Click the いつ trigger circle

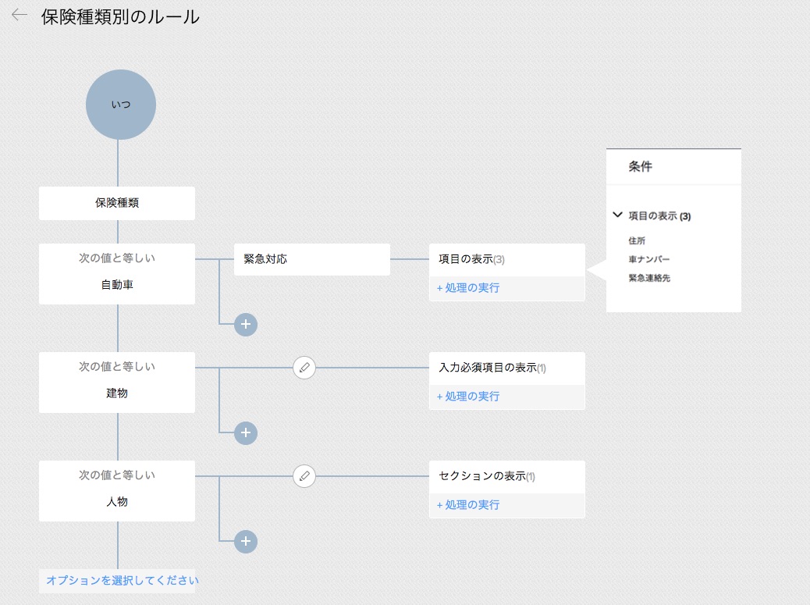click(x=121, y=105)
